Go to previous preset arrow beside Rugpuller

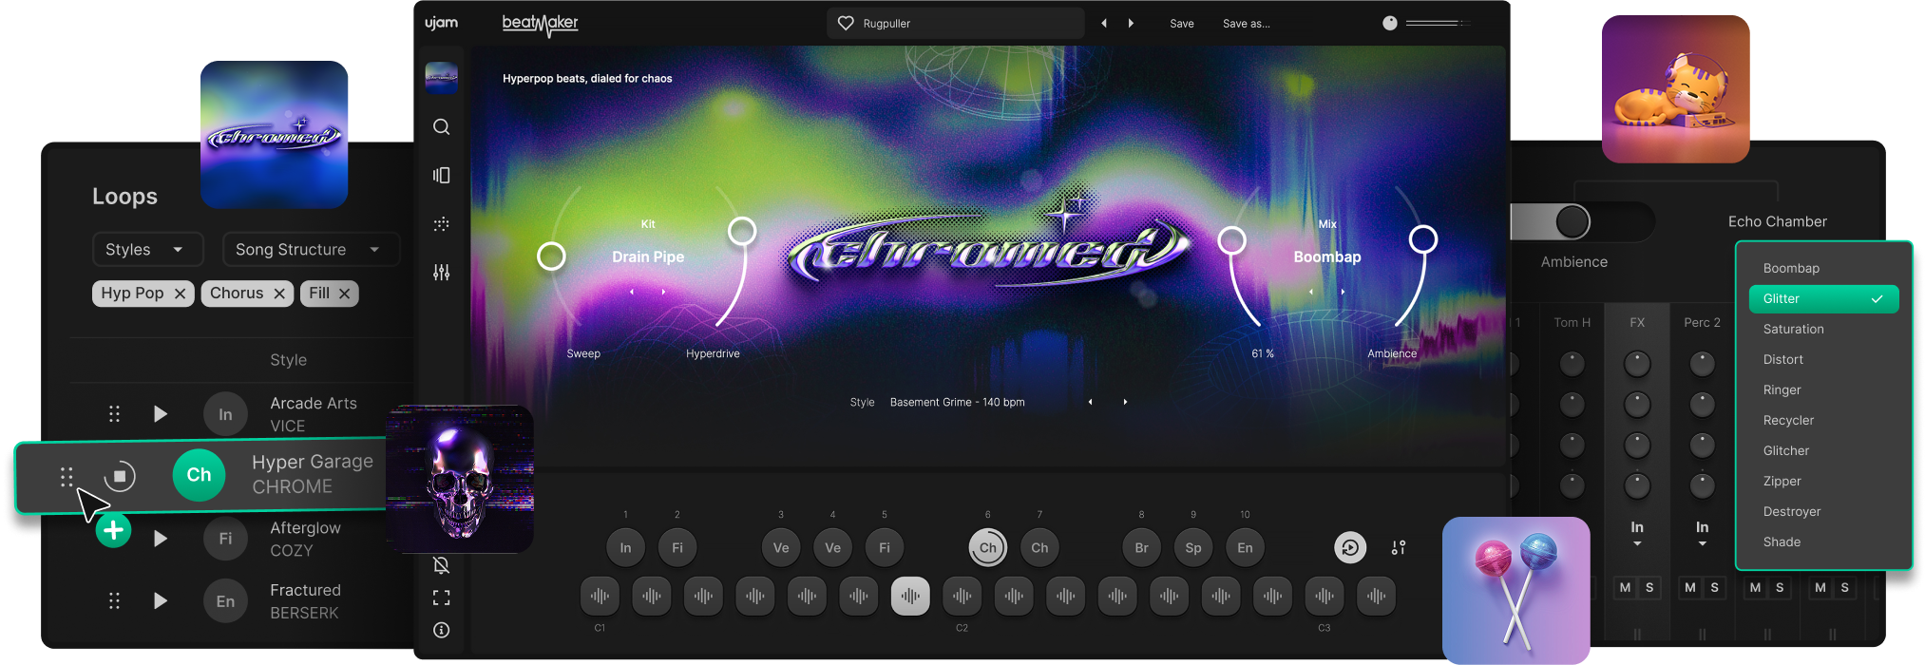(x=1104, y=23)
